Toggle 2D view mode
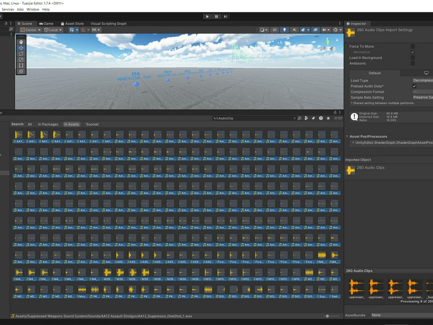Viewport: 433px width, 325px height. (x=274, y=30)
